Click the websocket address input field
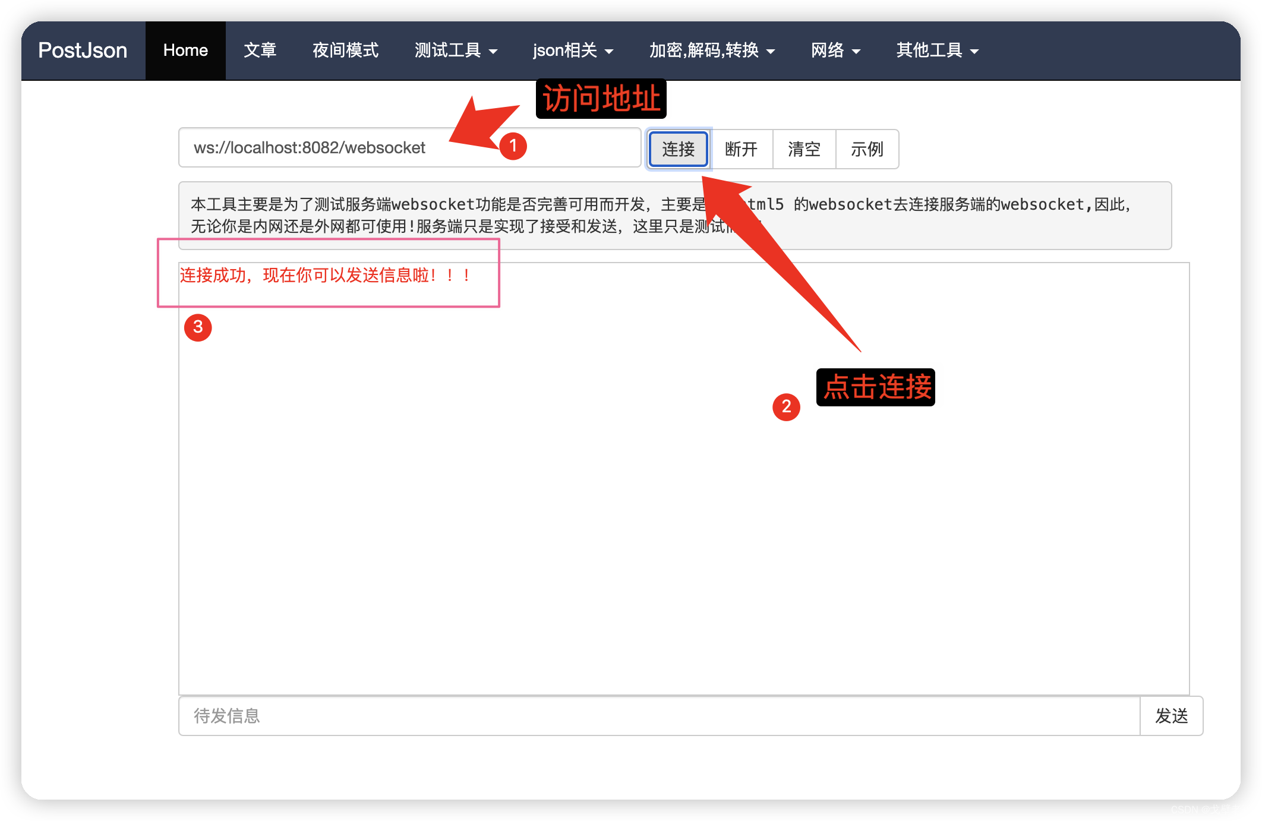The image size is (1262, 821). point(333,148)
